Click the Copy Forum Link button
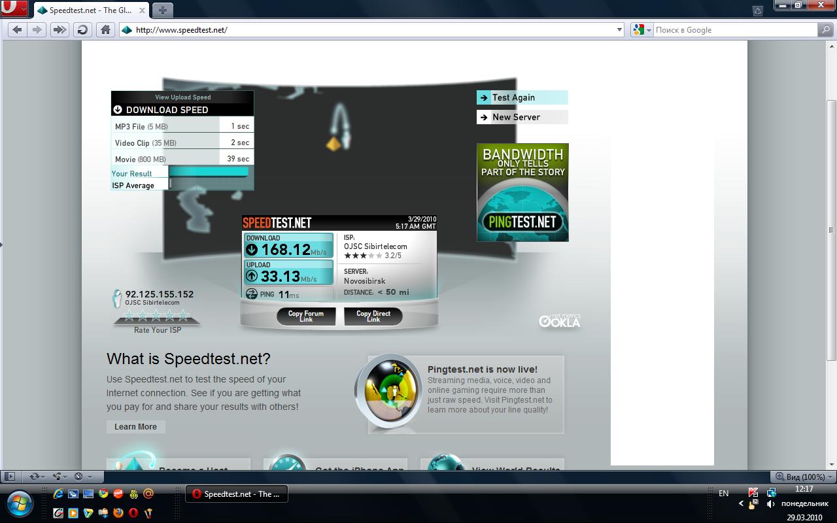 coord(307,316)
